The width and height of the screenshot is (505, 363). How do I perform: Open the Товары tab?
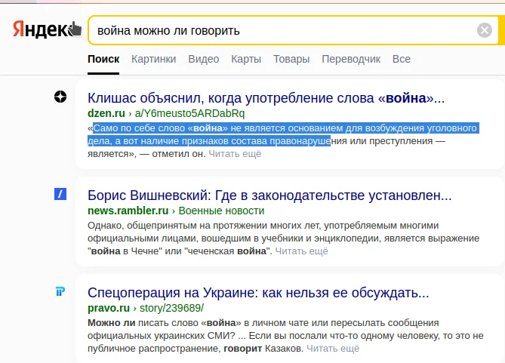point(291,60)
